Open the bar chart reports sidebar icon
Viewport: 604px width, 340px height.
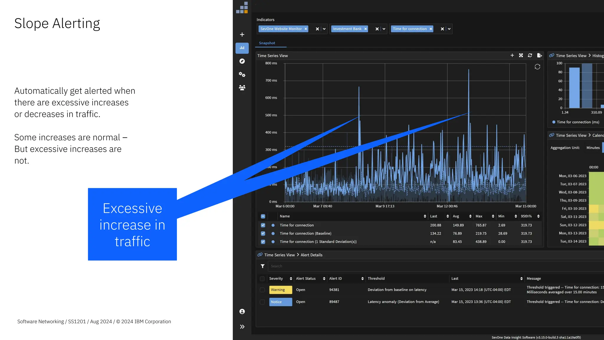pyautogui.click(x=242, y=48)
